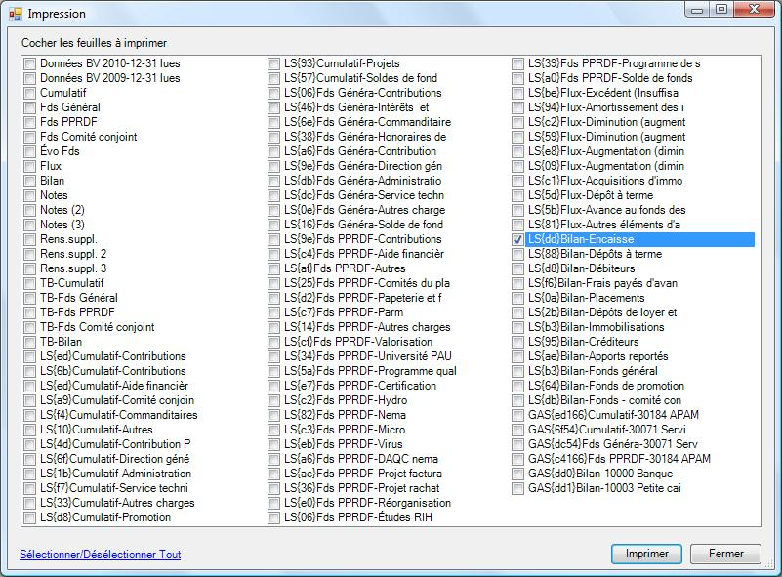Image resolution: width=782 pixels, height=577 pixels.
Task: Check the Fds Général checkbox
Action: pyautogui.click(x=30, y=107)
